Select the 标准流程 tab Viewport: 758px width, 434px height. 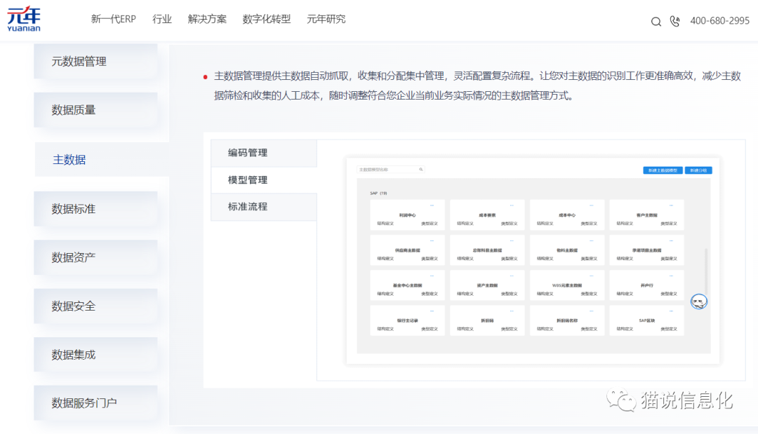pos(248,207)
